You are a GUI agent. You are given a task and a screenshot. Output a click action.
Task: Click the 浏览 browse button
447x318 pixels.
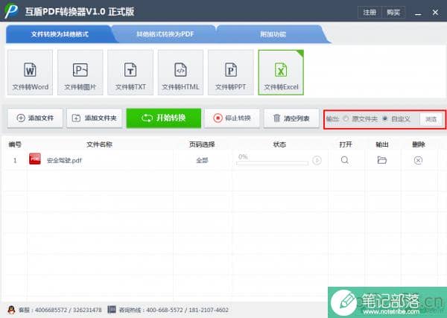(x=431, y=119)
